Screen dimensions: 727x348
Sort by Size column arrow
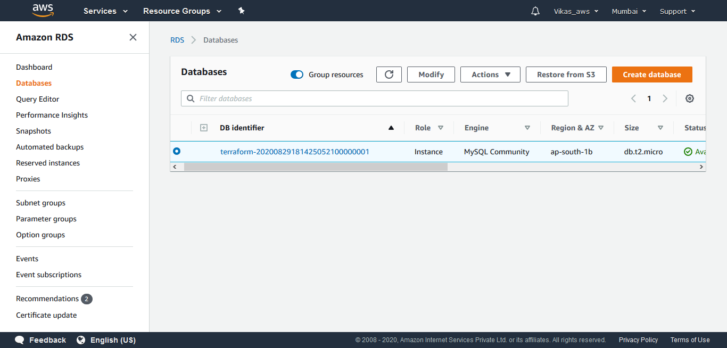660,128
